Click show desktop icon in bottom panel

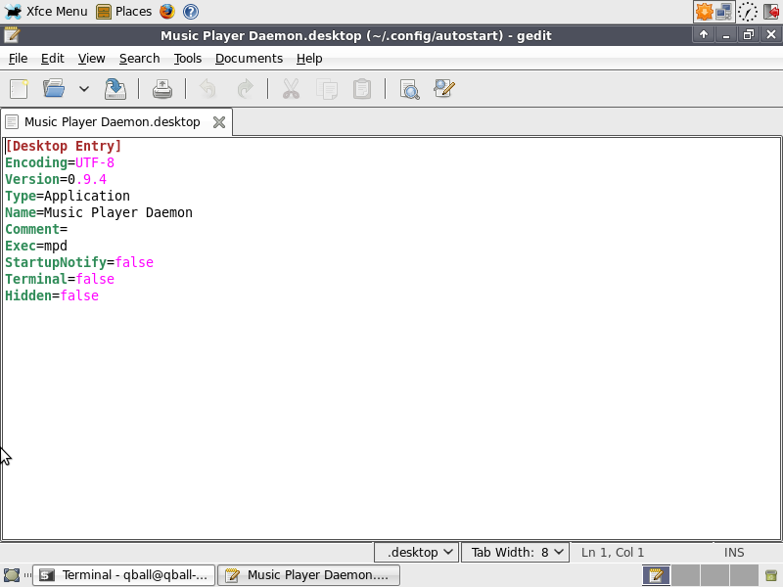[x=12, y=575]
